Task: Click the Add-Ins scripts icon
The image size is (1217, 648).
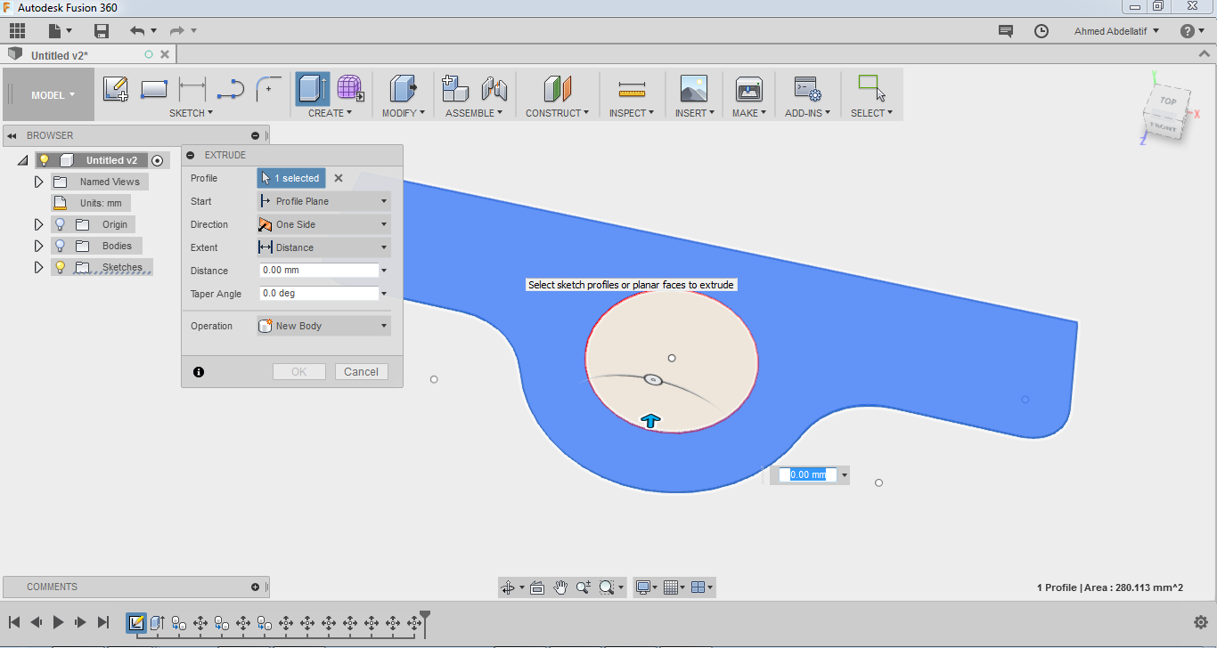Action: click(807, 89)
